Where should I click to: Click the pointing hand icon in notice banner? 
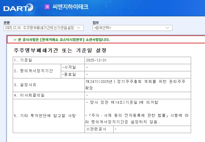15,40
